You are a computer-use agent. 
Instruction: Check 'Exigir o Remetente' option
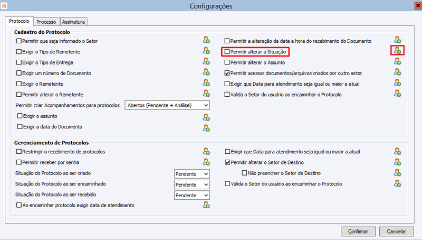[x=19, y=84]
